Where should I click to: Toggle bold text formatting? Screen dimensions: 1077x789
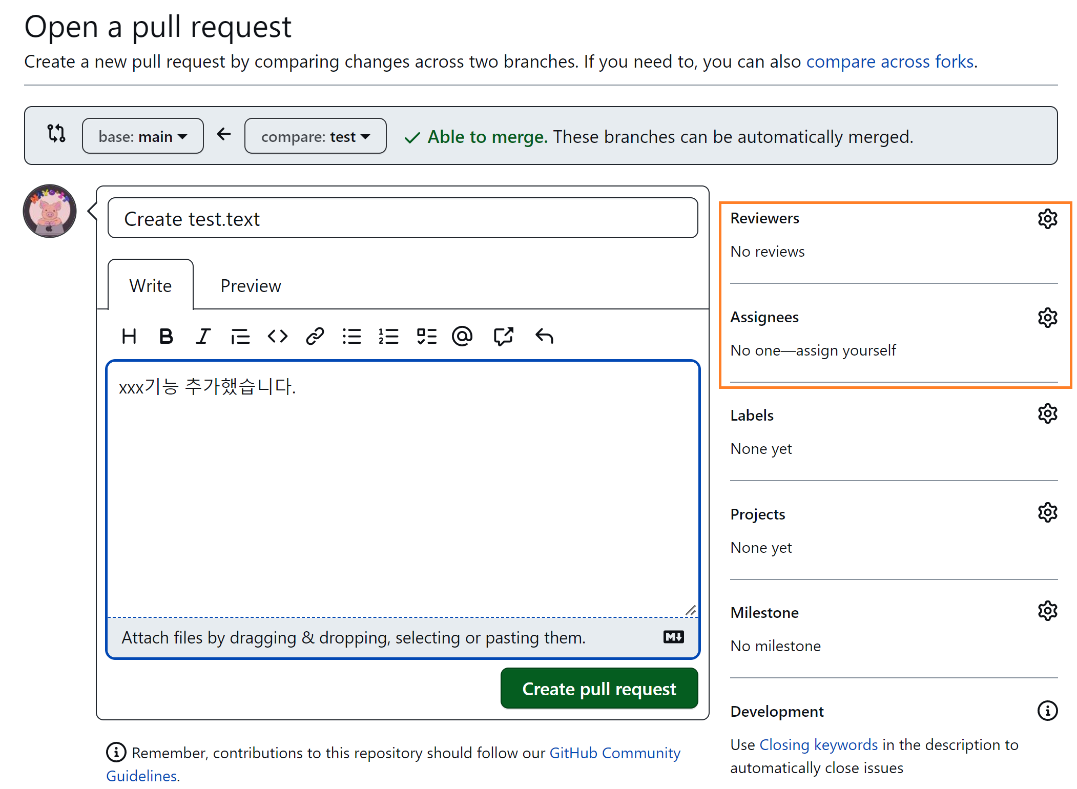166,337
